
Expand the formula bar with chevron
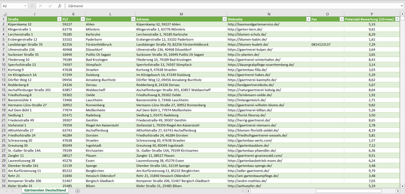point(402,6)
